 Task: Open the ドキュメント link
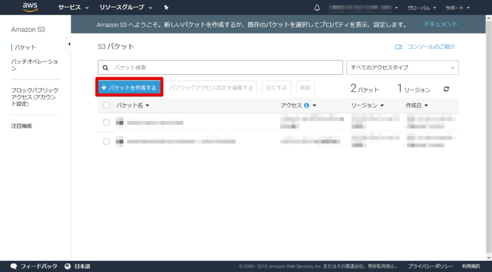click(x=441, y=24)
